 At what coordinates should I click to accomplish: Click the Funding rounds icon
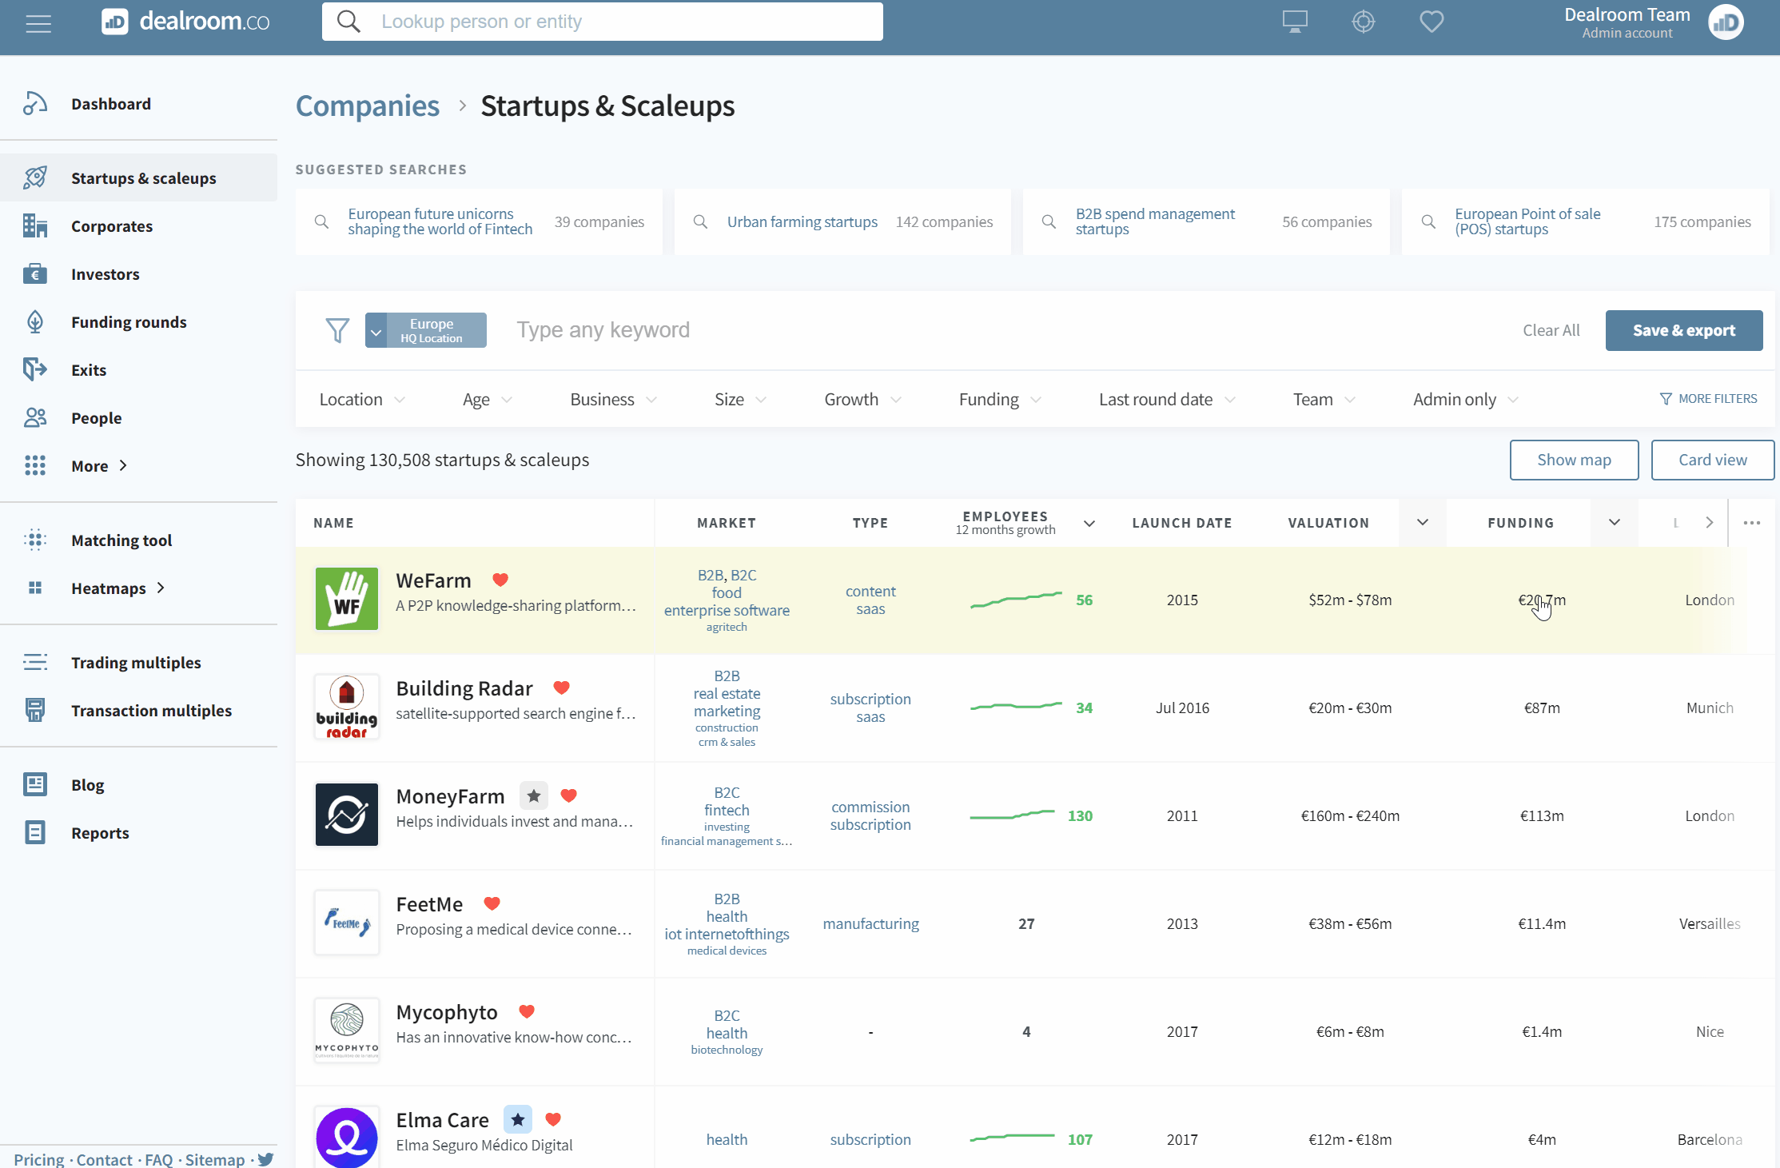(35, 322)
